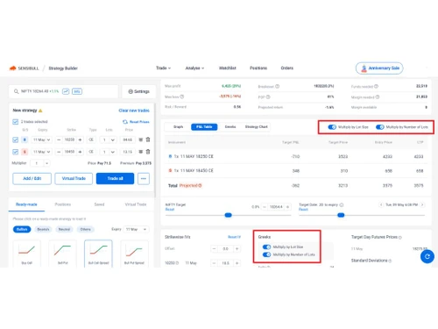Click the search magnifier icon beside NIFTY

click(x=16, y=91)
